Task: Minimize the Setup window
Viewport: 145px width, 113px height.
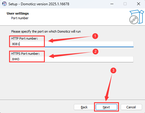Action: point(112,4)
